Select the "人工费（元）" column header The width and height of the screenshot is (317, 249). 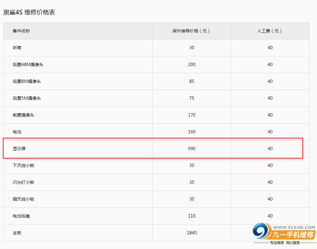(270, 31)
